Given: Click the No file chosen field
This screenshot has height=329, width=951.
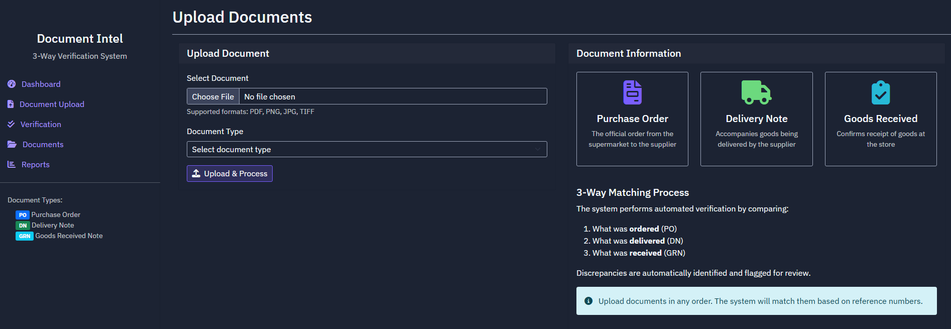Looking at the screenshot, I should tap(392, 96).
